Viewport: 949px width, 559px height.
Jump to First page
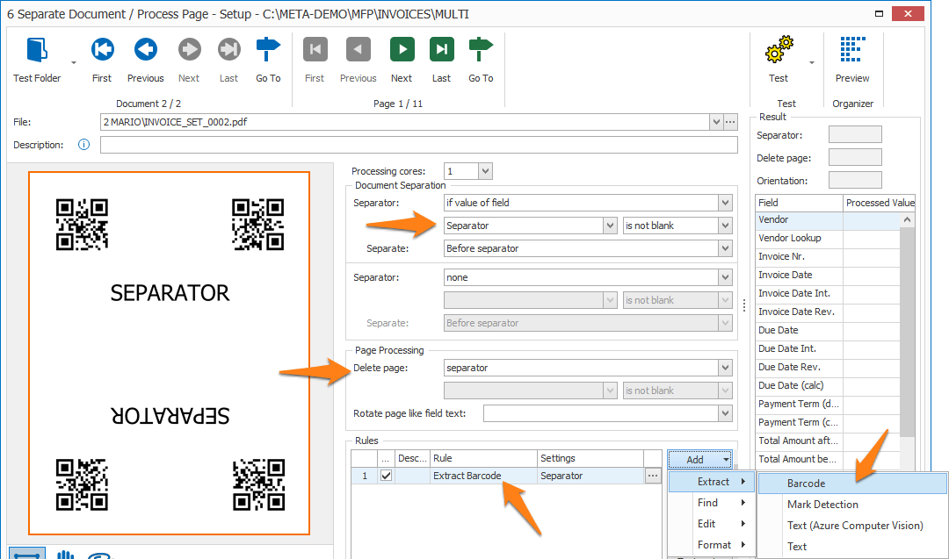315,49
